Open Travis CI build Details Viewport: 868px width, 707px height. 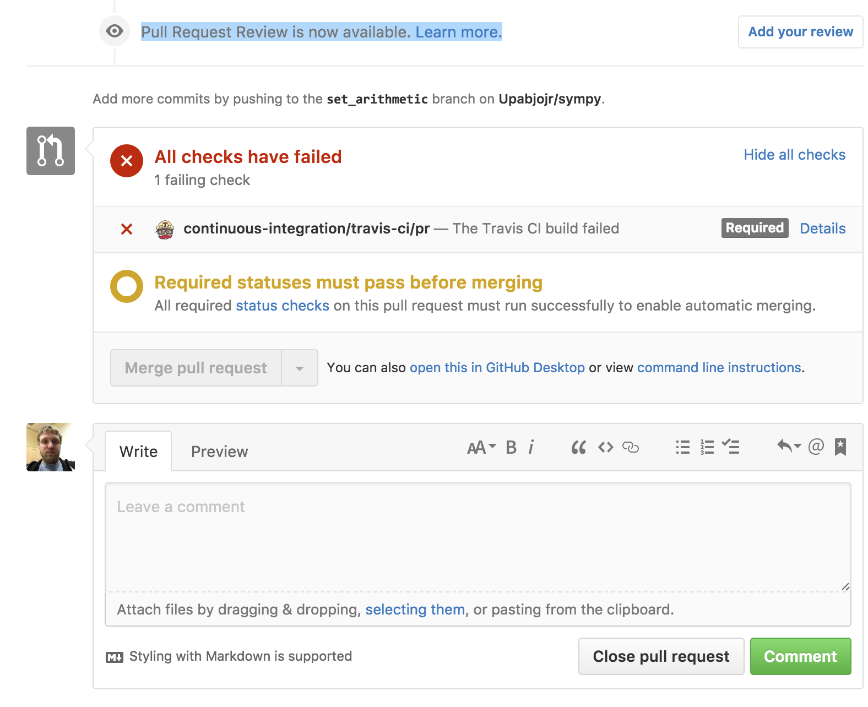click(x=822, y=229)
